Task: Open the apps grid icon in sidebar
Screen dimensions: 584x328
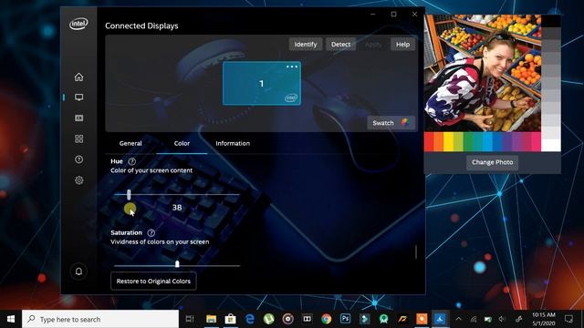Action: 78,138
